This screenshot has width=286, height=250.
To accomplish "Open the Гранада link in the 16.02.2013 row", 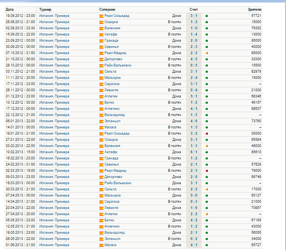I will click(111, 158).
